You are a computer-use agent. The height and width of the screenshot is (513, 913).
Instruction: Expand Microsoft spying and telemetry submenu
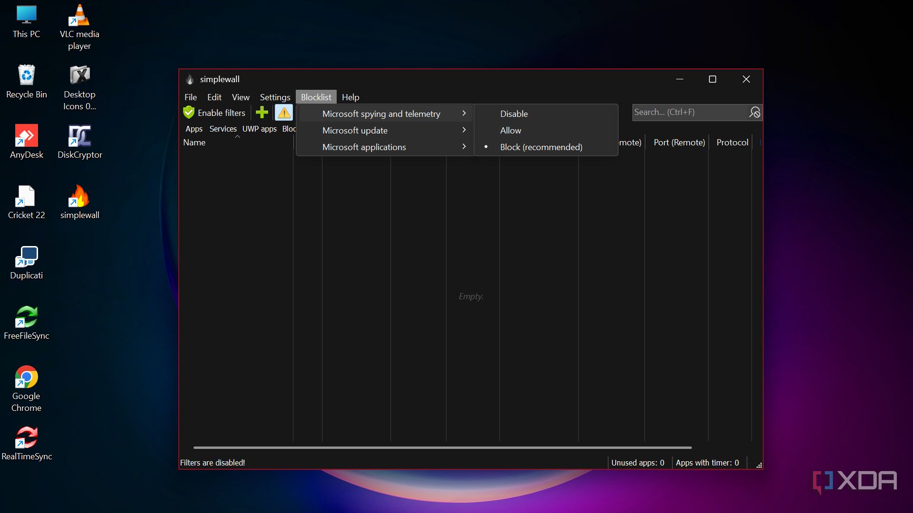coord(381,114)
